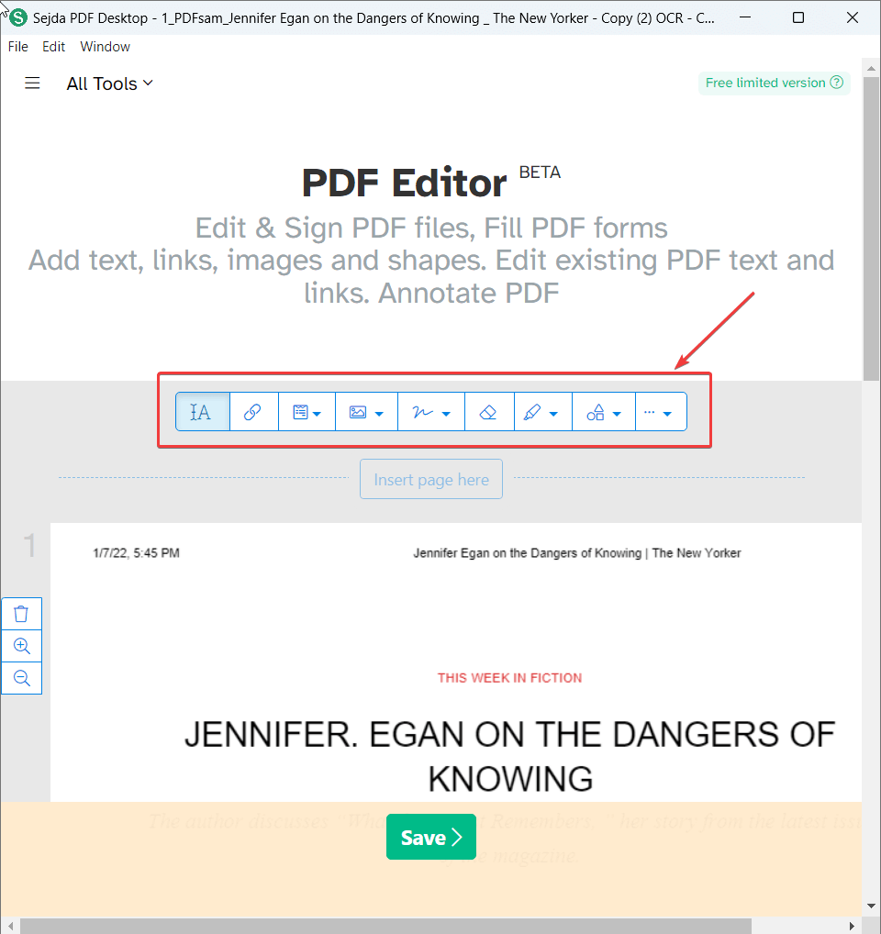Open the File menu
881x934 pixels.
17,47
